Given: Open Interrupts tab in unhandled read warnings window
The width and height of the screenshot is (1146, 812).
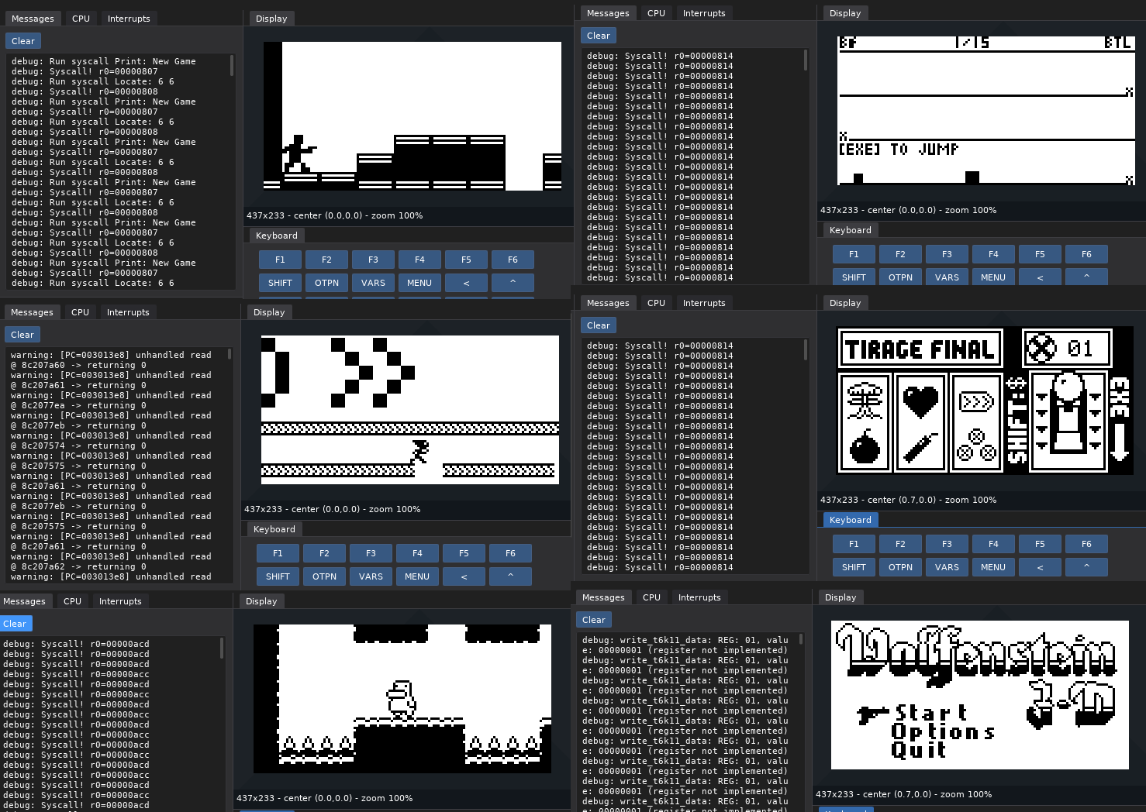Looking at the screenshot, I should [128, 312].
